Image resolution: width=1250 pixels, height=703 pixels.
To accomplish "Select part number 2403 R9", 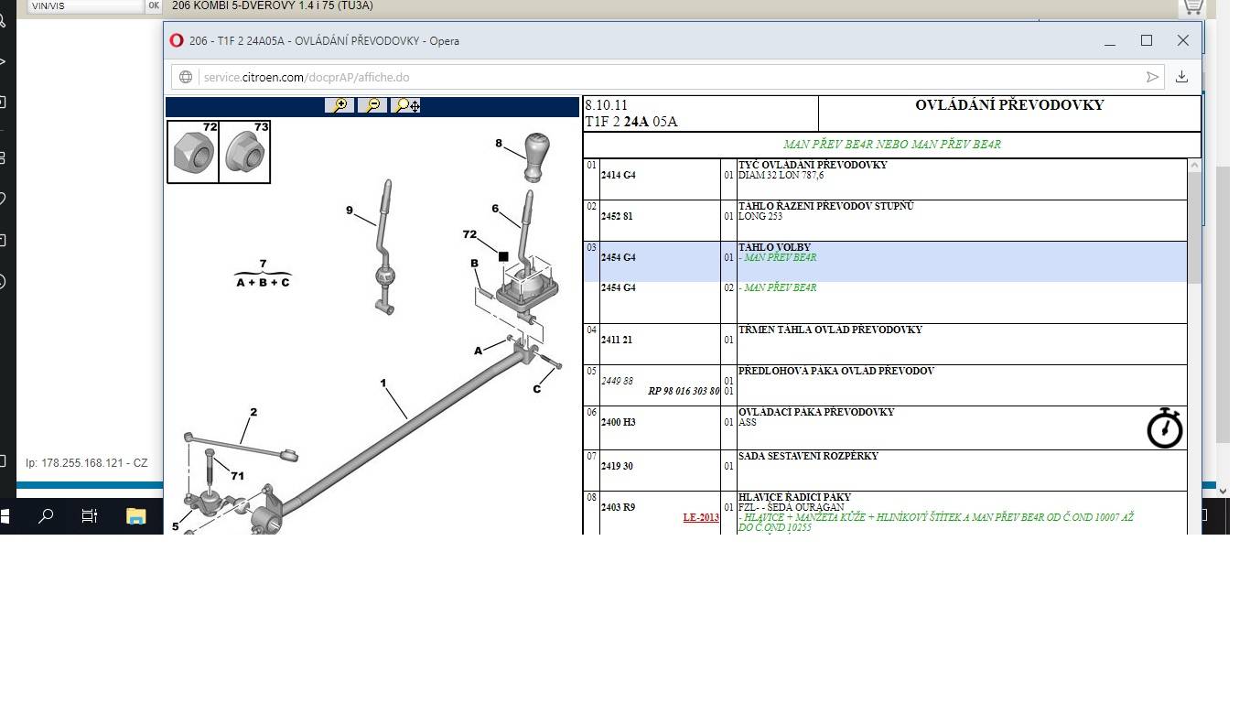I will pos(618,507).
